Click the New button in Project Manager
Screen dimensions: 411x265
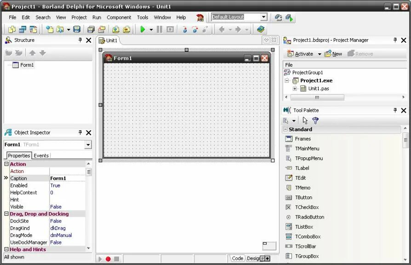click(333, 54)
